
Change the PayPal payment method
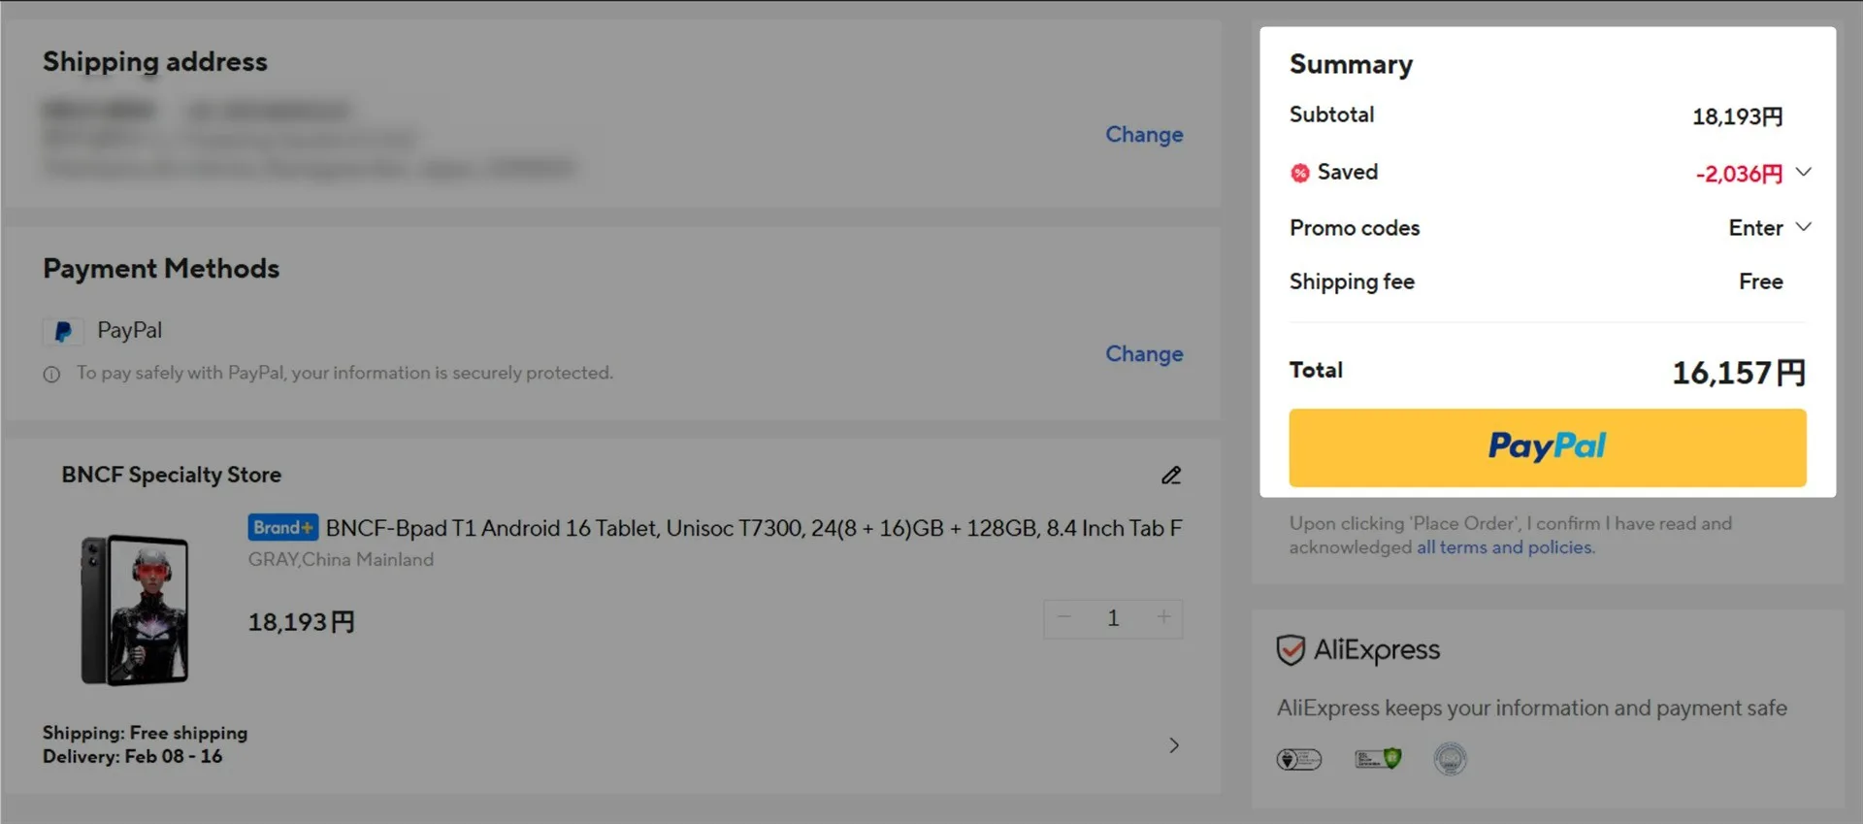pyautogui.click(x=1143, y=354)
